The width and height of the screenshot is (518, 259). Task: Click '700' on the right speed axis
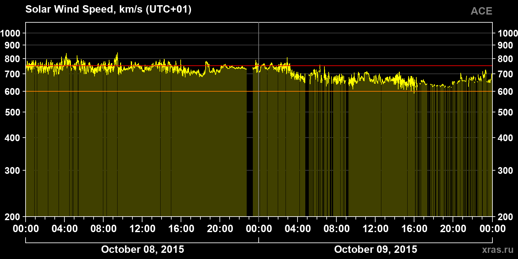505,74
